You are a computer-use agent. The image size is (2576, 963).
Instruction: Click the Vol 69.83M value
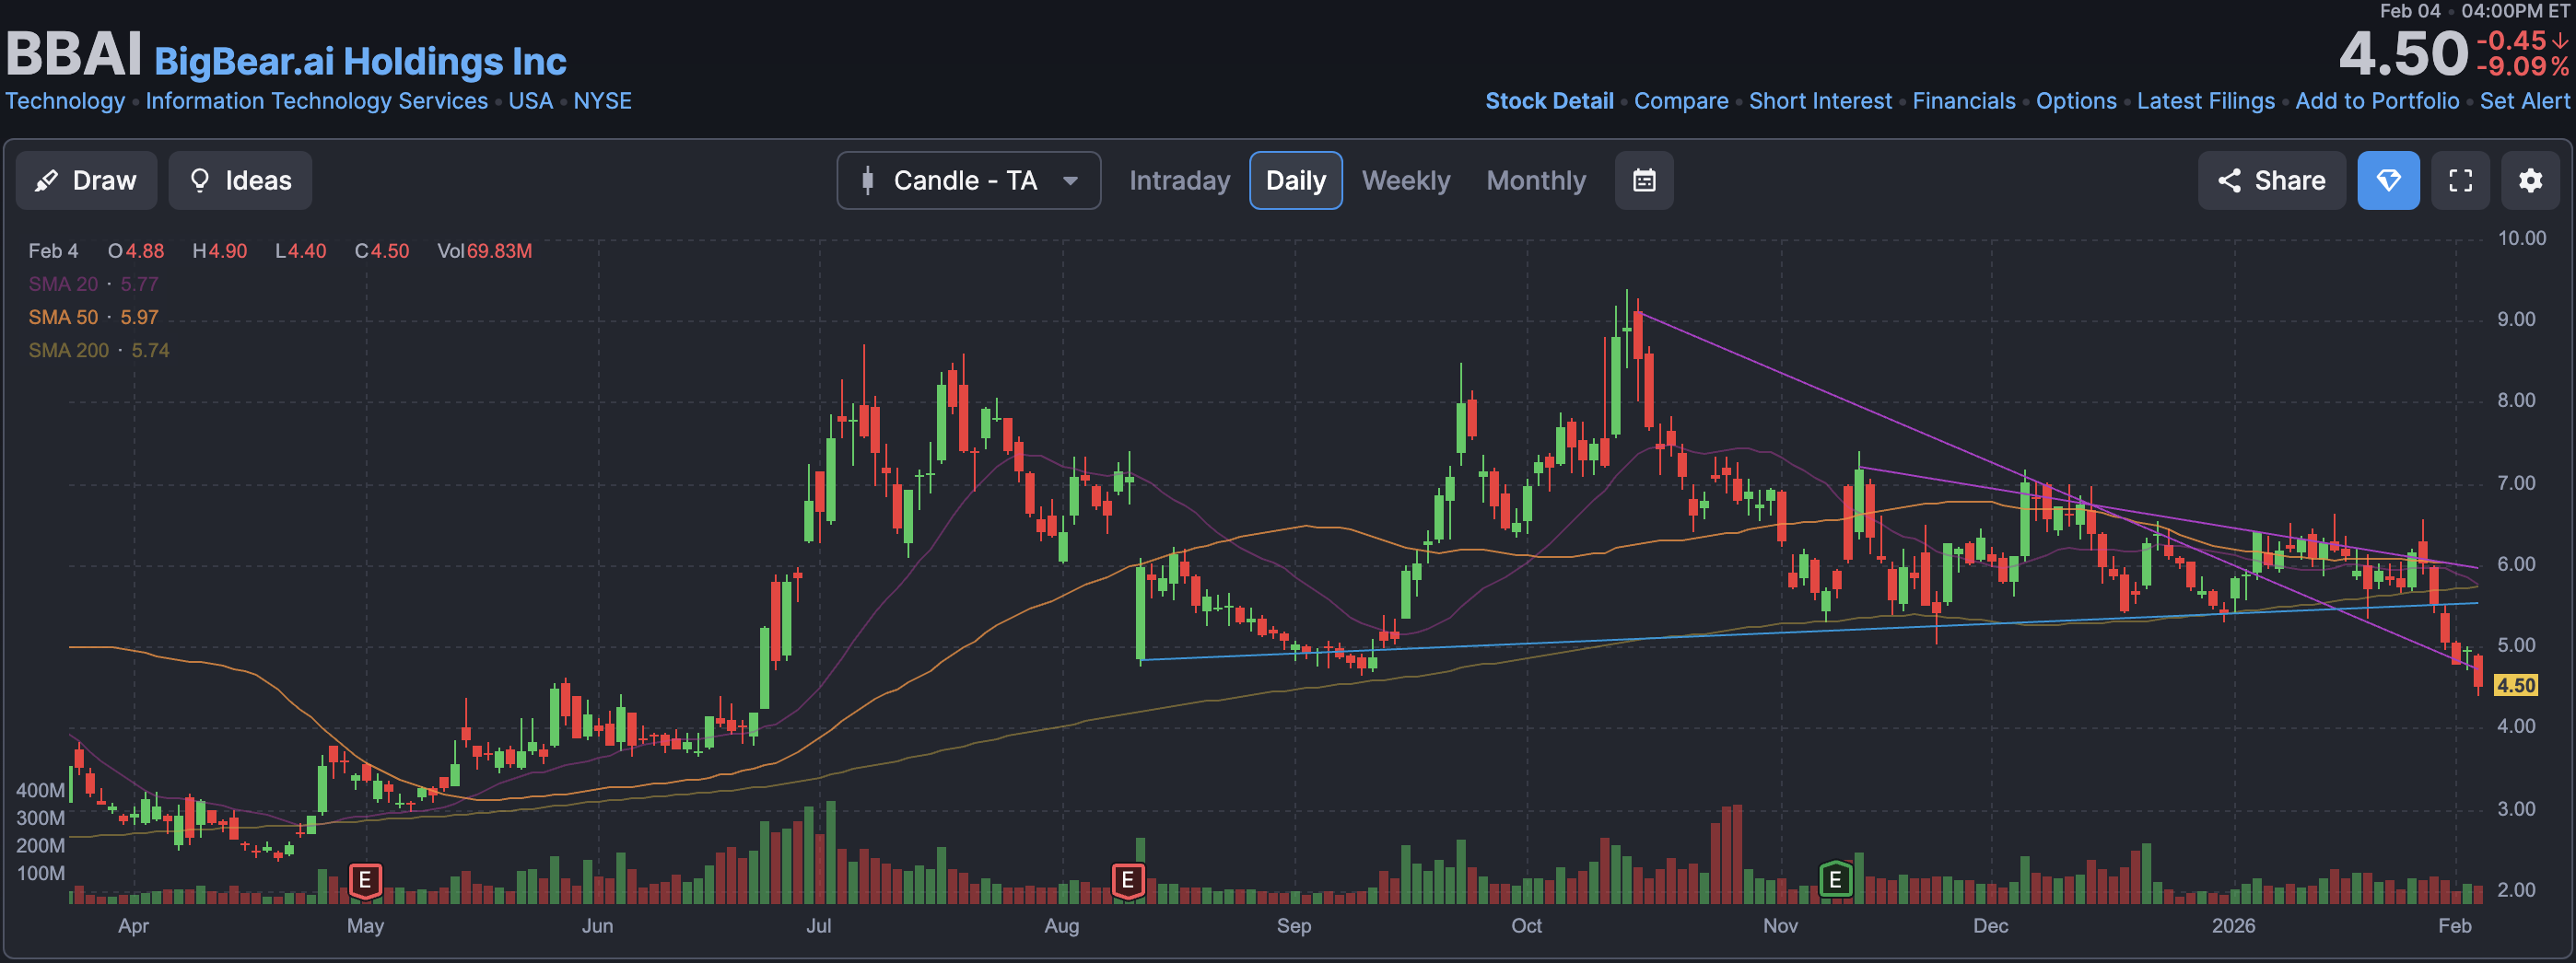pos(484,250)
